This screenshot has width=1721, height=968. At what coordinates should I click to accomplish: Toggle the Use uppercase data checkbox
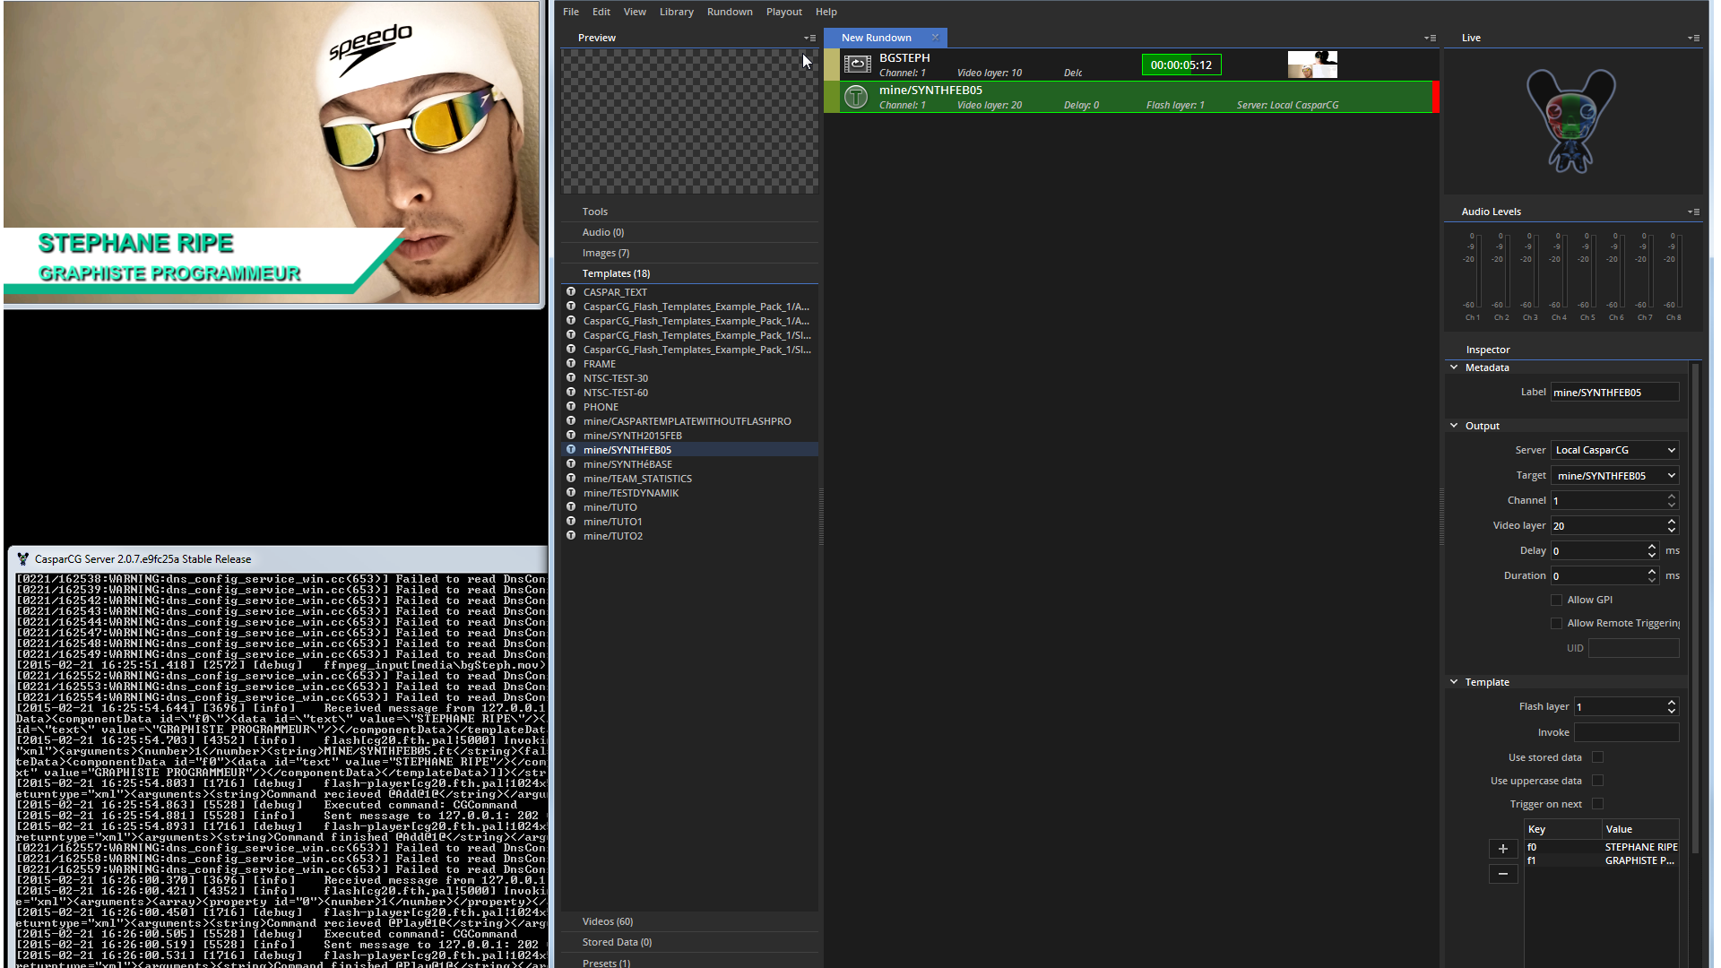pos(1597,781)
